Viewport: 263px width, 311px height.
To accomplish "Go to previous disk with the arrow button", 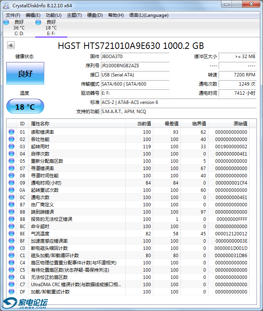I will 11,45.
